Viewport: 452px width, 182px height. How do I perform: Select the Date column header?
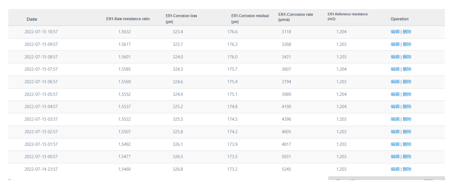point(32,19)
